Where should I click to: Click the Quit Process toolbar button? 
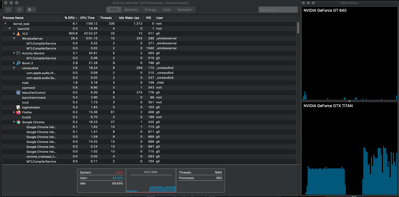(x=8, y=10)
